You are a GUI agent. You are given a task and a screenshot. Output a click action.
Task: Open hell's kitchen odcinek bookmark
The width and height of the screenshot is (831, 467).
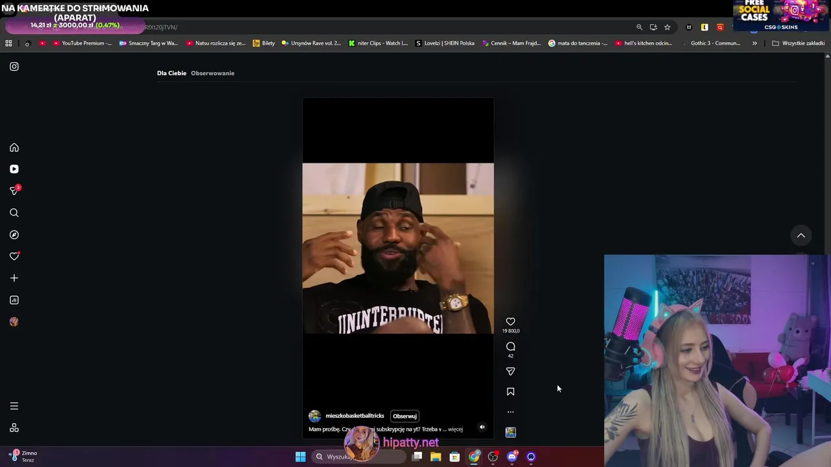pos(645,43)
